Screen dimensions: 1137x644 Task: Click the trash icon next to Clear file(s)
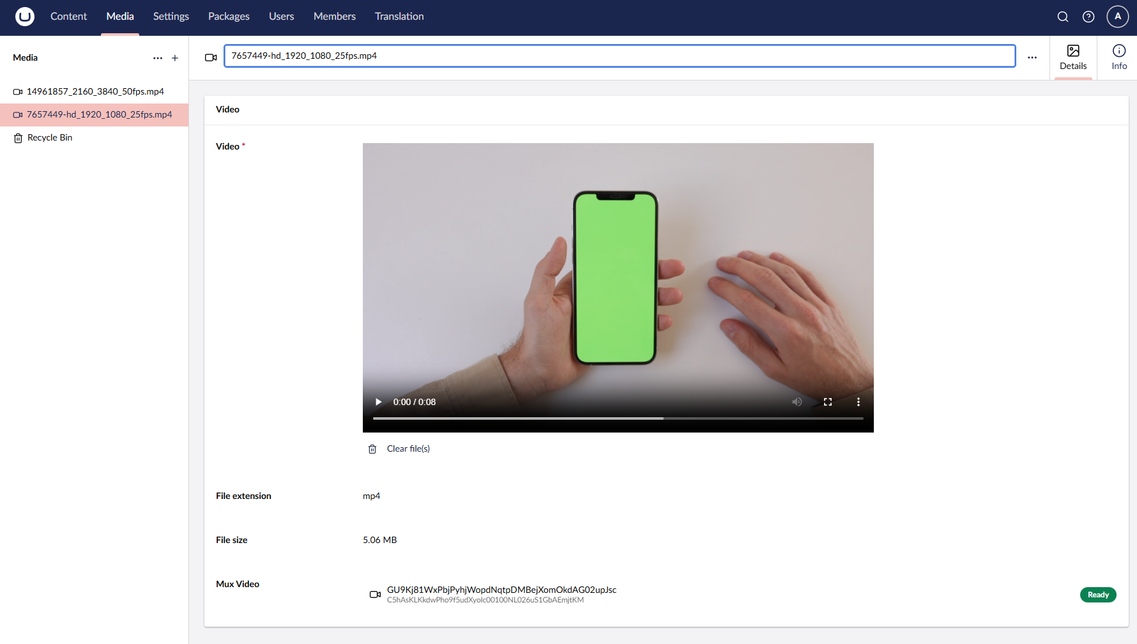coord(372,448)
